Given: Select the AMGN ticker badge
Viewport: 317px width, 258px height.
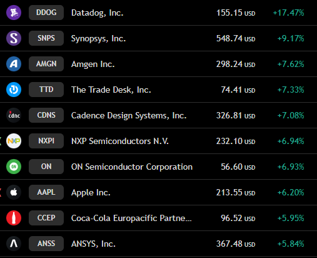Looking at the screenshot, I should pyautogui.click(x=46, y=64).
